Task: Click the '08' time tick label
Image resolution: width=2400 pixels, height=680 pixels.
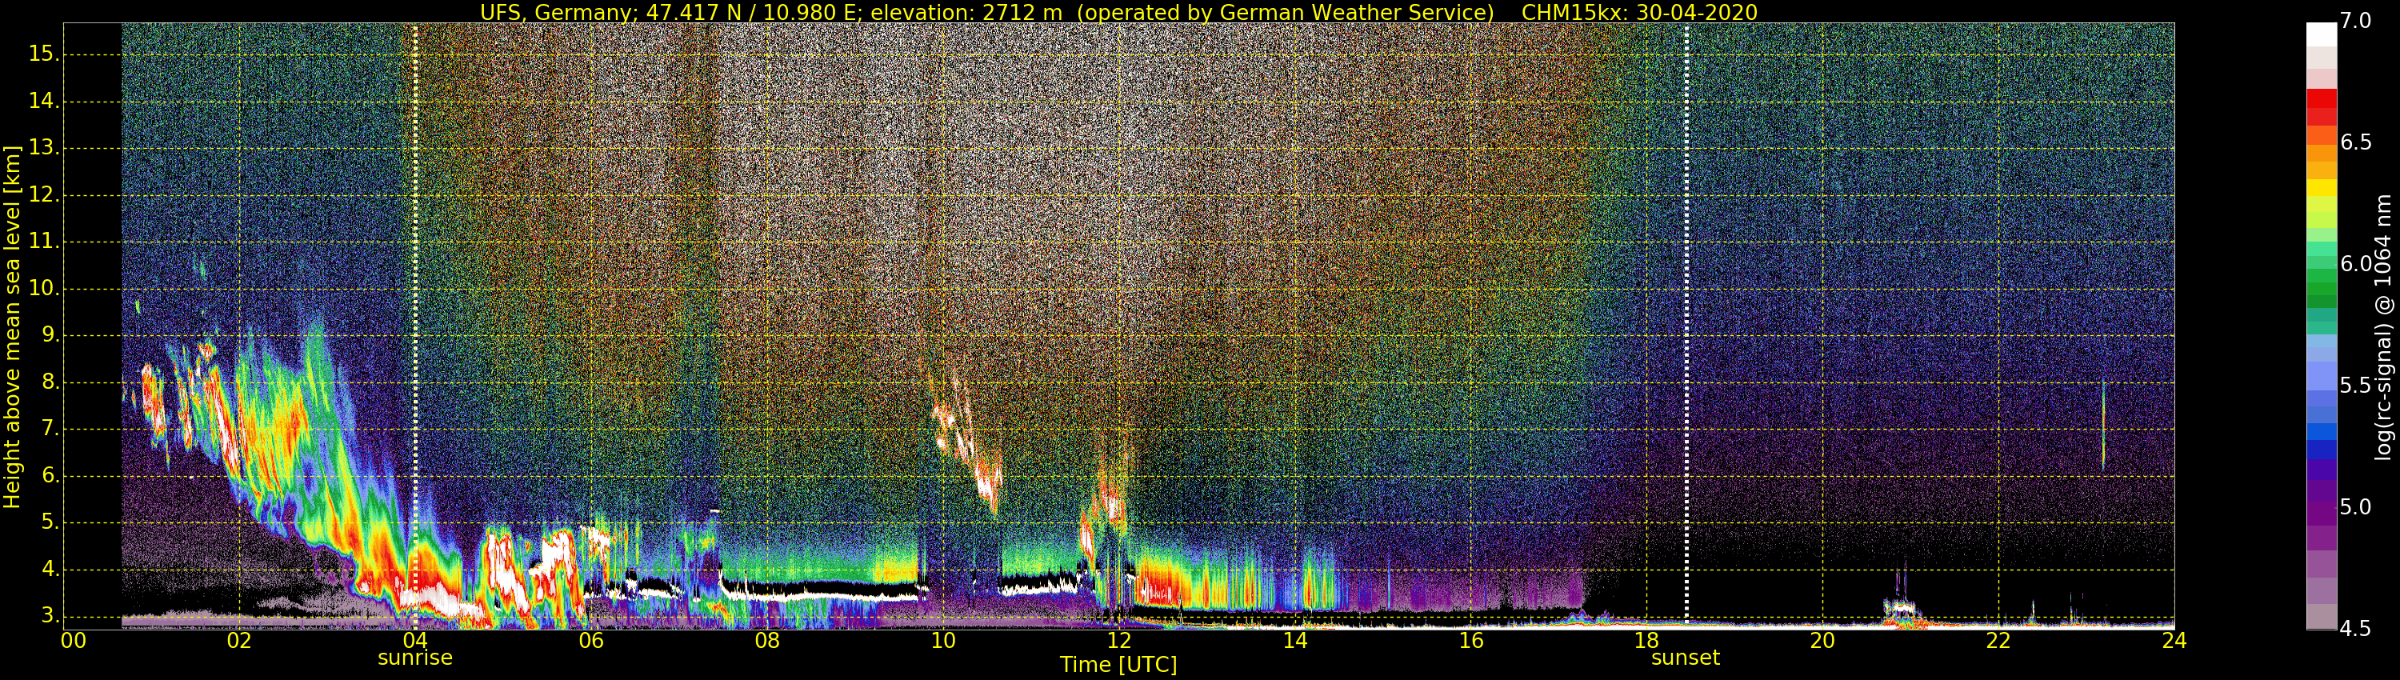Action: click(766, 641)
